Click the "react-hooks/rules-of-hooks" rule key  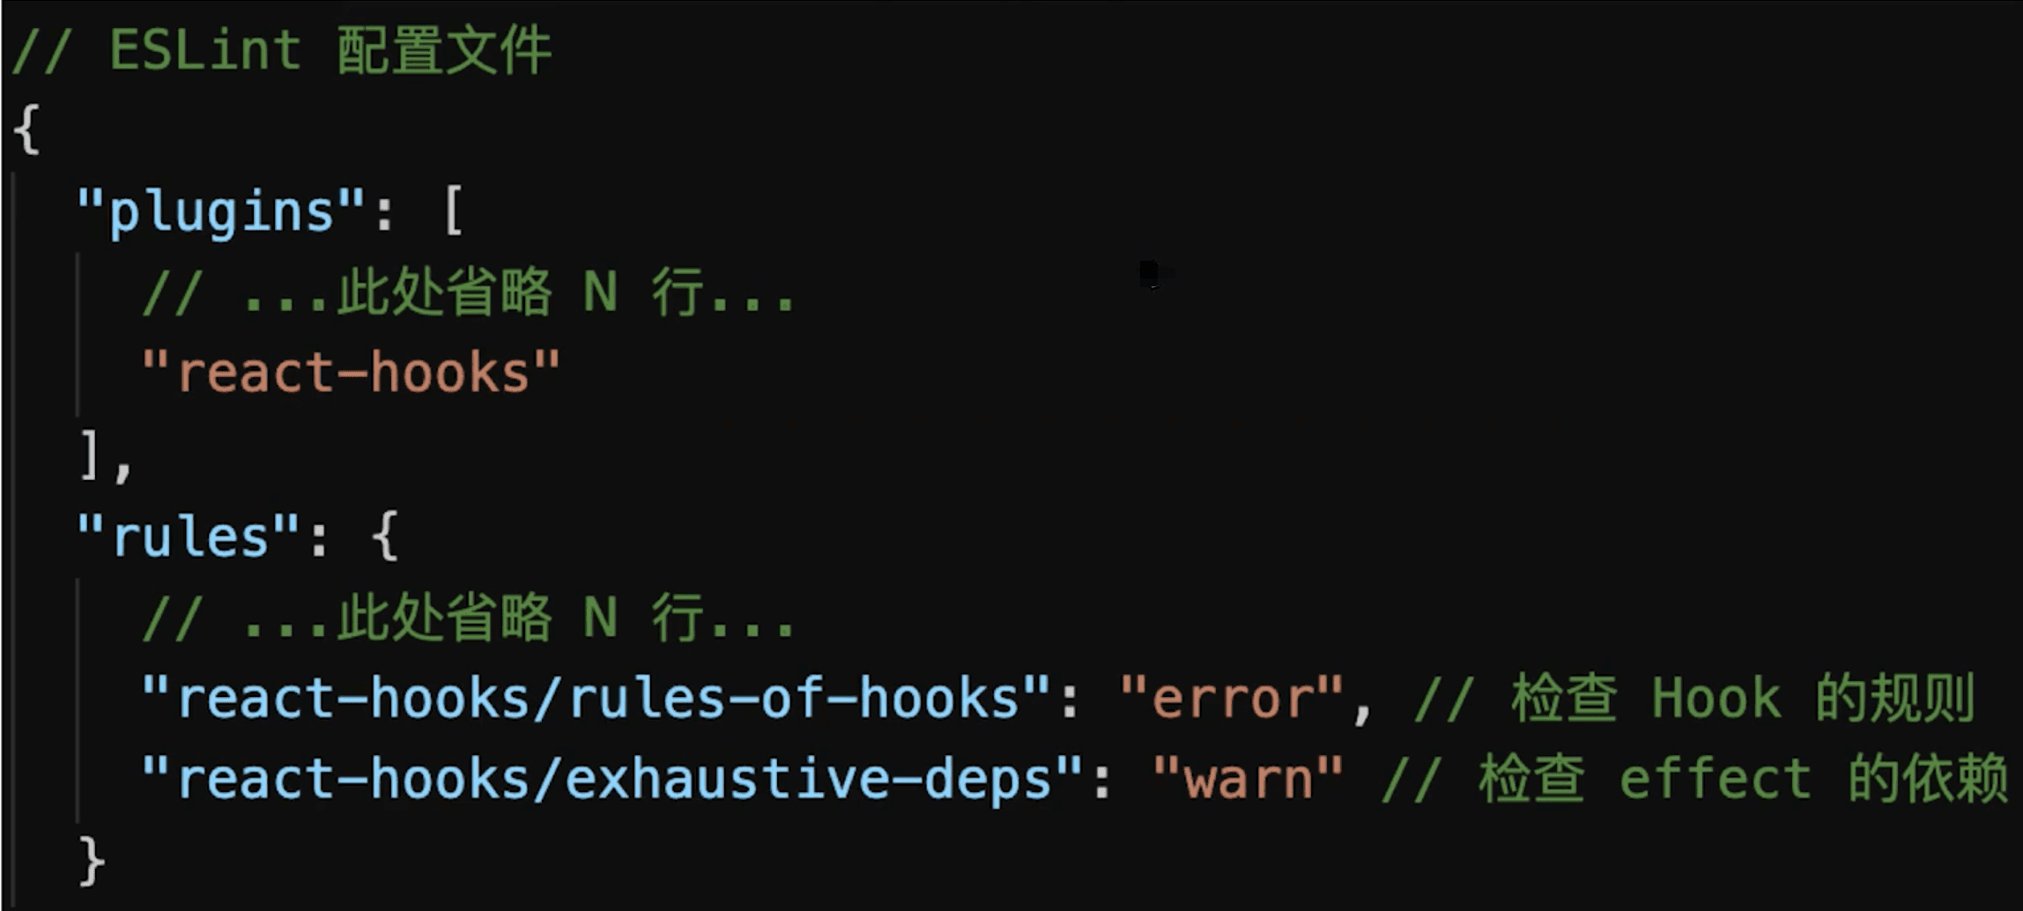click(597, 699)
